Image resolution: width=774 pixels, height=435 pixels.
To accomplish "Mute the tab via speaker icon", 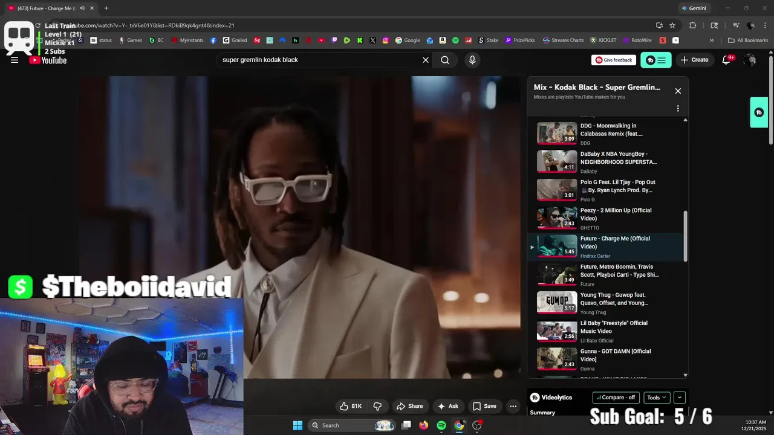I will (x=82, y=8).
